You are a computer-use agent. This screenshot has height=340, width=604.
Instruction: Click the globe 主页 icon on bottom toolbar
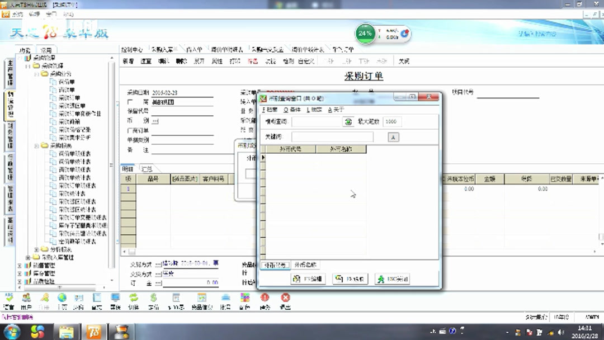62,298
